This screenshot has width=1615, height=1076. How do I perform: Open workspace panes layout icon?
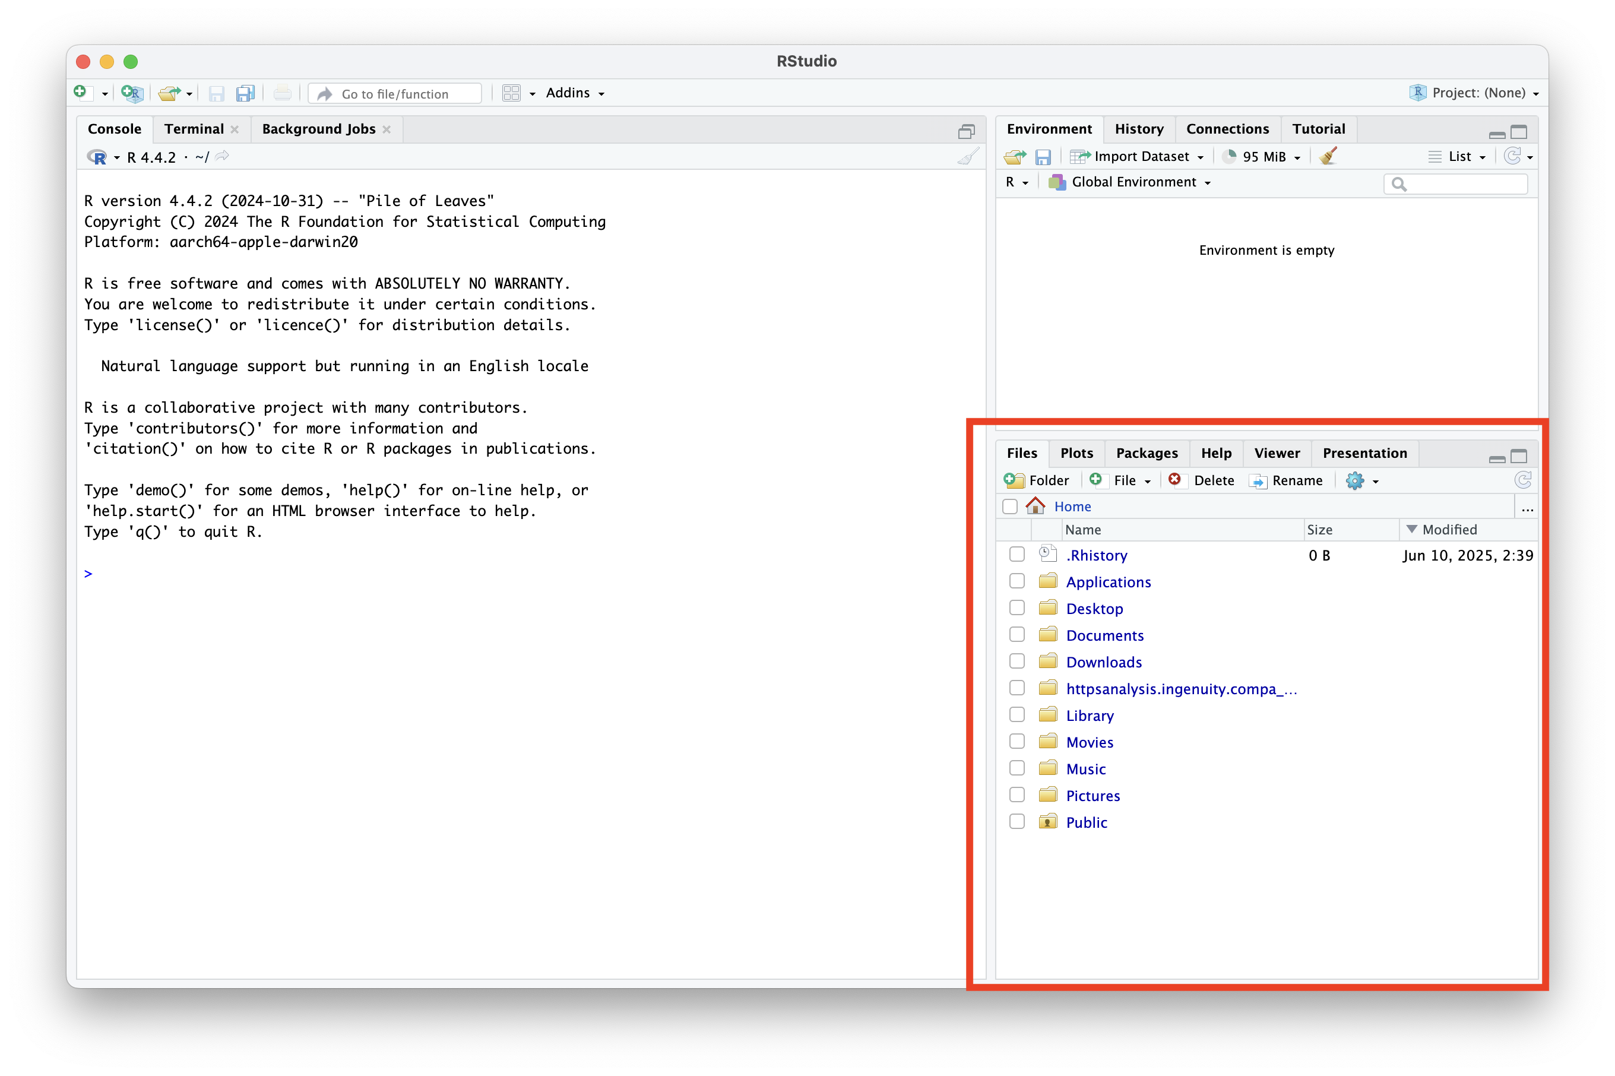tap(511, 93)
